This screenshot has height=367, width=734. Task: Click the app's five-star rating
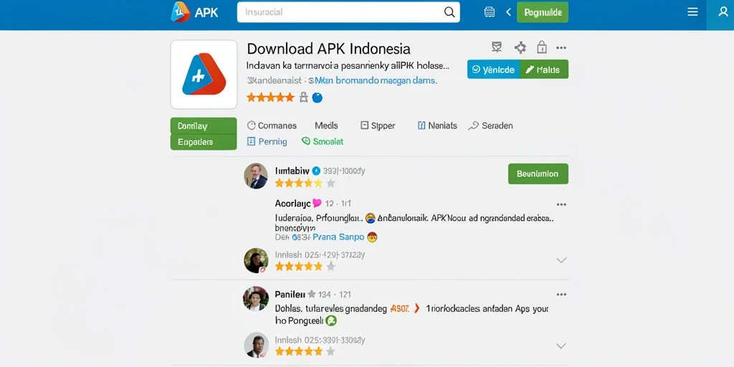point(270,97)
